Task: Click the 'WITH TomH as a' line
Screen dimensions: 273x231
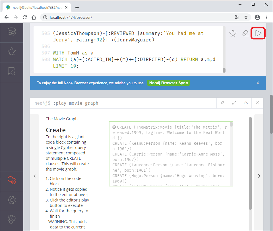Action: (73, 53)
